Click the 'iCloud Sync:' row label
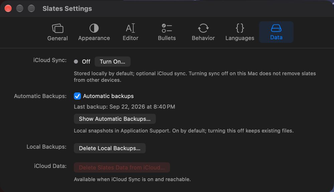The height and width of the screenshot is (192, 334). tap(50, 60)
